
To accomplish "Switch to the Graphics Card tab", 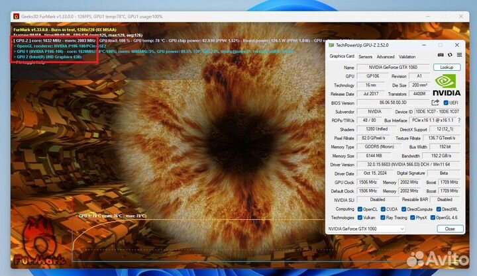I will (x=342, y=56).
